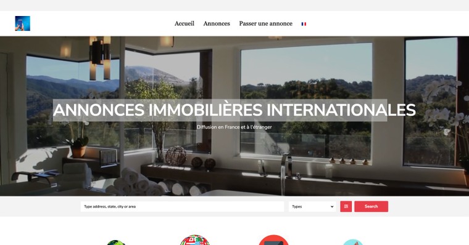Viewport: 469px width, 245px height.
Task: Click the site logo in the header
Action: 22,23
